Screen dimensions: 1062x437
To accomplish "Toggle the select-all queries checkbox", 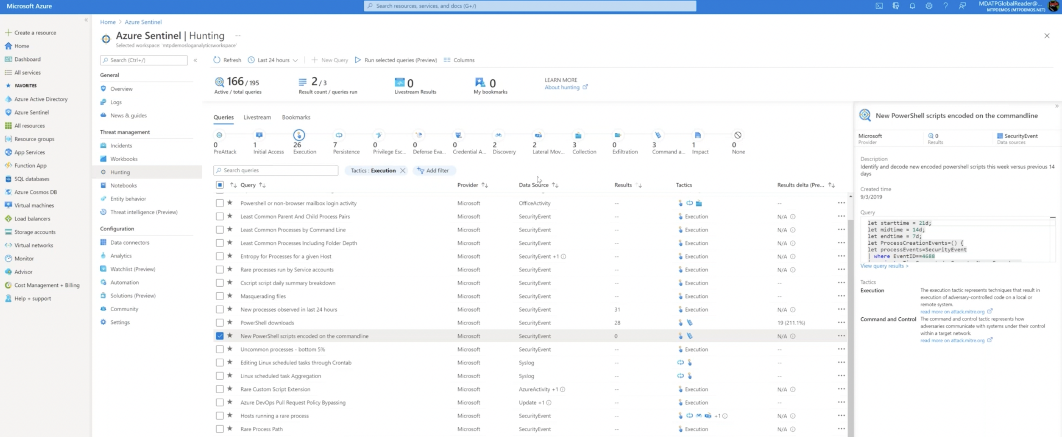I will coord(220,185).
